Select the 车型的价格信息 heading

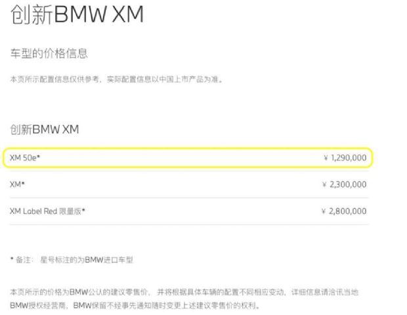coord(49,53)
